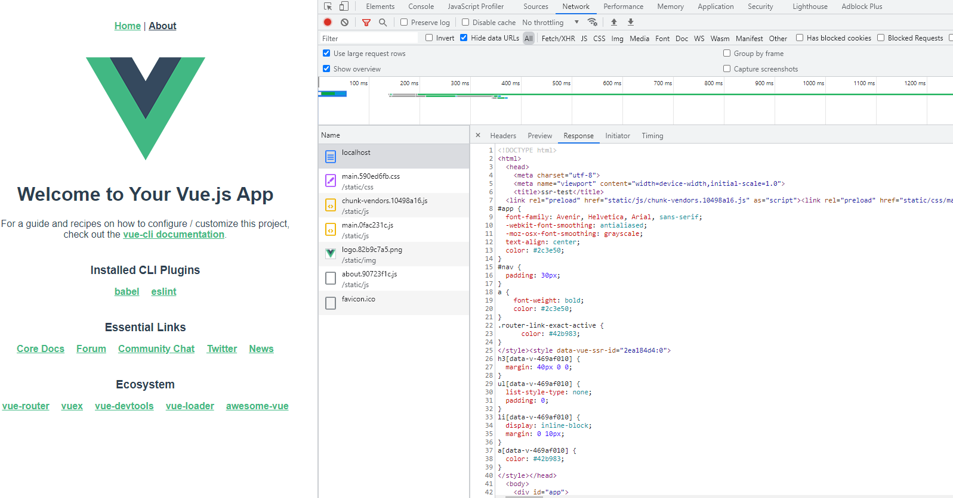Follow the About navigation link
Image resolution: width=953 pixels, height=498 pixels.
pos(162,26)
